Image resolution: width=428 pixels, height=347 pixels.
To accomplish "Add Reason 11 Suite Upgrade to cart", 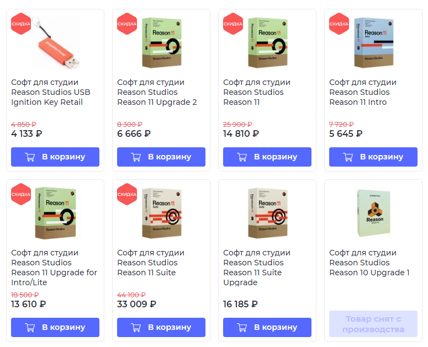I will click(x=267, y=327).
